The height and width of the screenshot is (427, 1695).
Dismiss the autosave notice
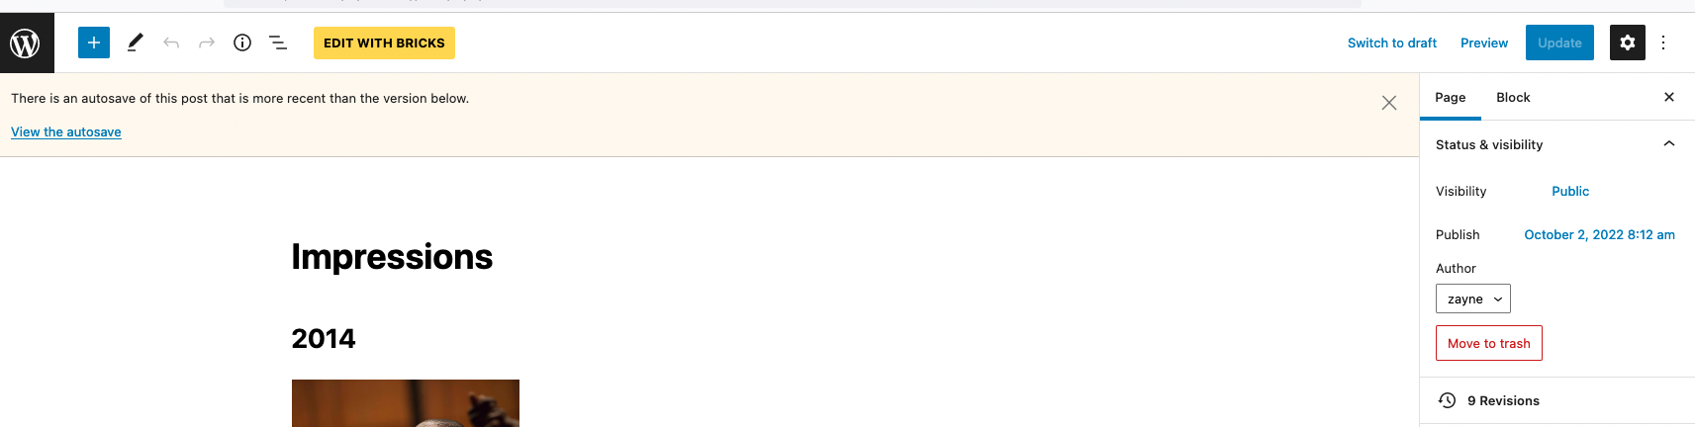(x=1389, y=103)
